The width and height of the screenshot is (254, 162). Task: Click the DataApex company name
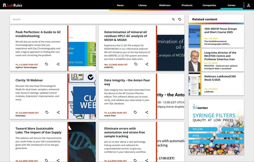click(x=20, y=116)
